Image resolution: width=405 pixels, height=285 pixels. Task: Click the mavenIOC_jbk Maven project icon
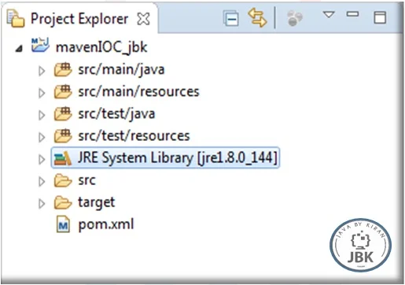click(x=40, y=45)
